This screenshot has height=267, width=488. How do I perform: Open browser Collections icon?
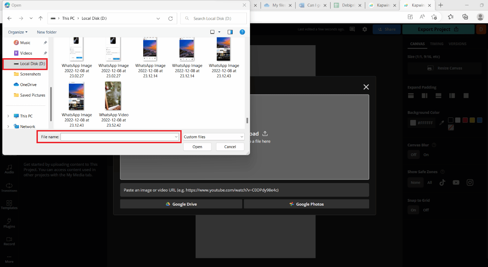(465, 17)
